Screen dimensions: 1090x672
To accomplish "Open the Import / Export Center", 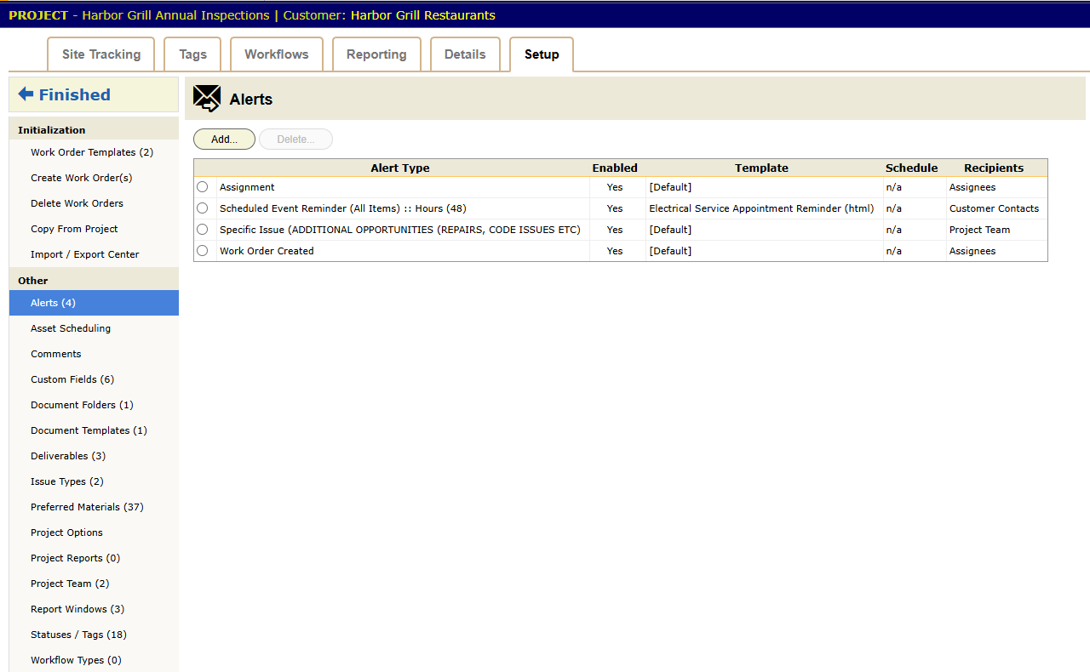I will (x=85, y=254).
